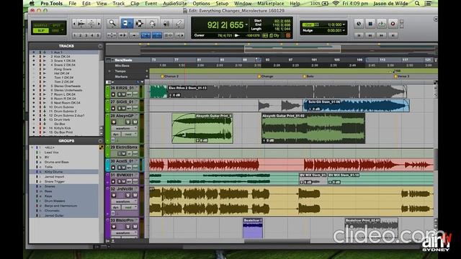Click the Verse 3 marker
The width and height of the screenshot is (461, 259).
point(402,76)
